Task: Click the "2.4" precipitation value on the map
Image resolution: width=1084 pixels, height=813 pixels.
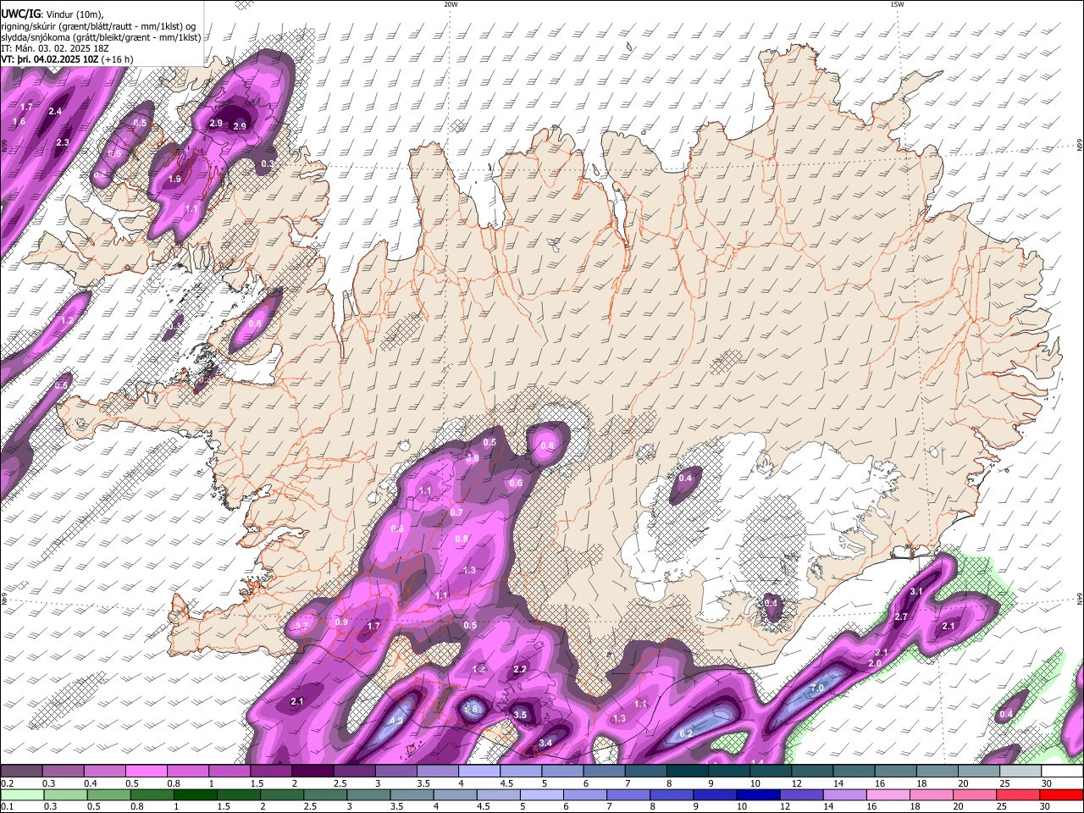Action: 56,111
